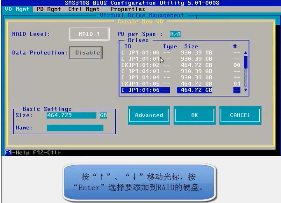281x203 pixels.
Task: Uncheck drive P1:01:05 checkbox
Action: [x=126, y=84]
